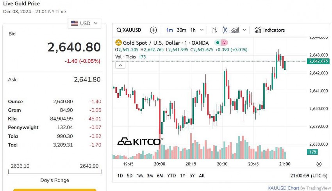Switch to the 1m interval
The width and height of the screenshot is (332, 191).
170,30
